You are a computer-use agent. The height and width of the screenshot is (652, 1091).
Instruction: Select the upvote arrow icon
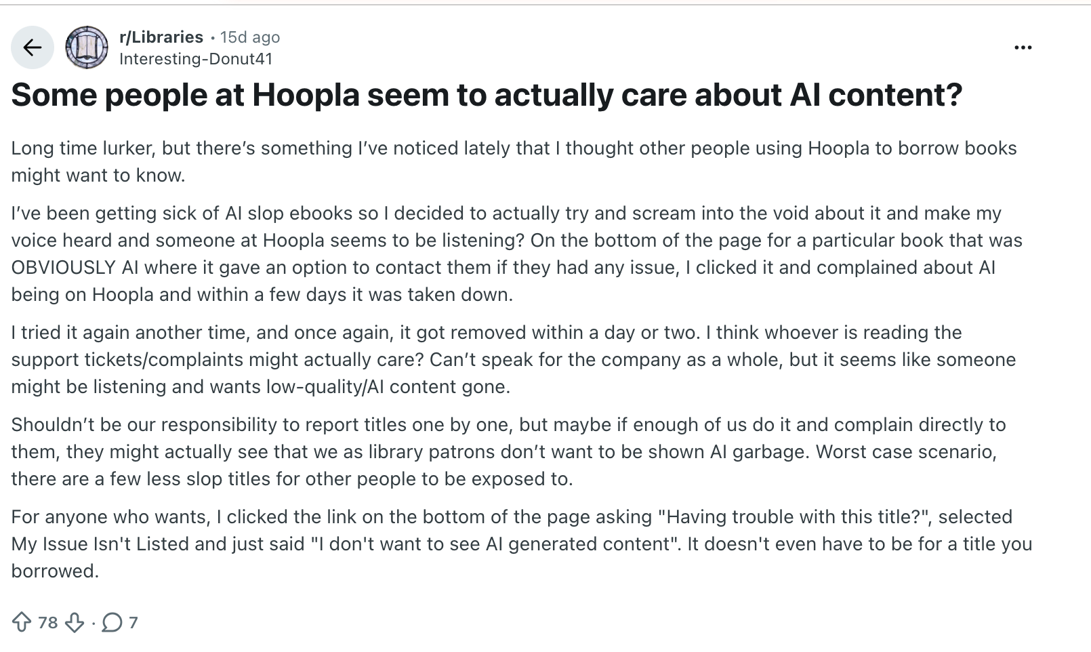click(x=22, y=622)
